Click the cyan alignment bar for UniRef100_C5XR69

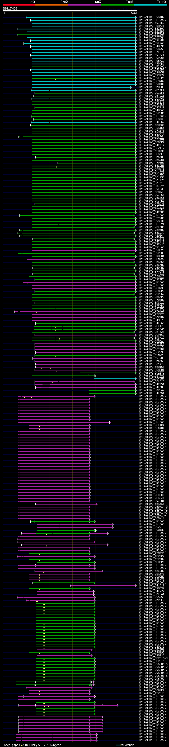(84, 99)
